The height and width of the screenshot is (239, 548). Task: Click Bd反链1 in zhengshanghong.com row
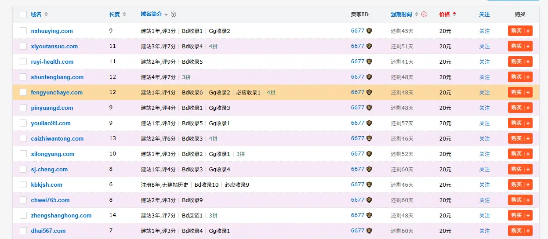pos(192,216)
